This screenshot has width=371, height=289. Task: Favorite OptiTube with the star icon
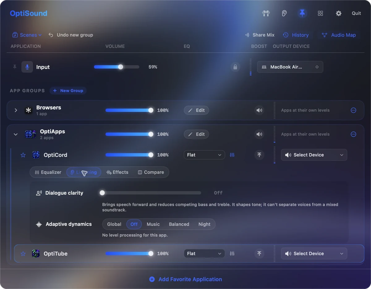click(x=23, y=254)
